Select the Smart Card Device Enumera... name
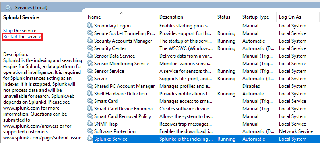This screenshot has height=143, width=320. point(125,109)
